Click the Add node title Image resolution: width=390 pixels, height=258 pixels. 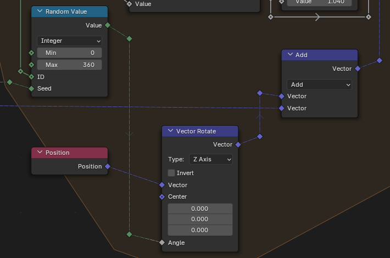coord(302,55)
